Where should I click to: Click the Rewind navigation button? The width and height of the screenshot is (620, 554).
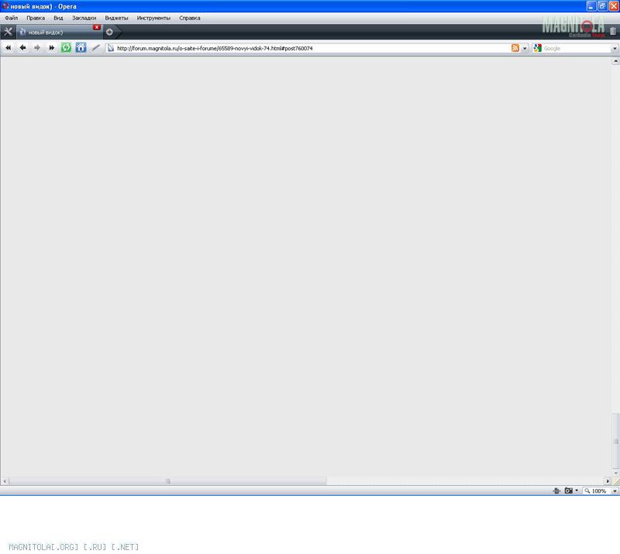tap(9, 48)
